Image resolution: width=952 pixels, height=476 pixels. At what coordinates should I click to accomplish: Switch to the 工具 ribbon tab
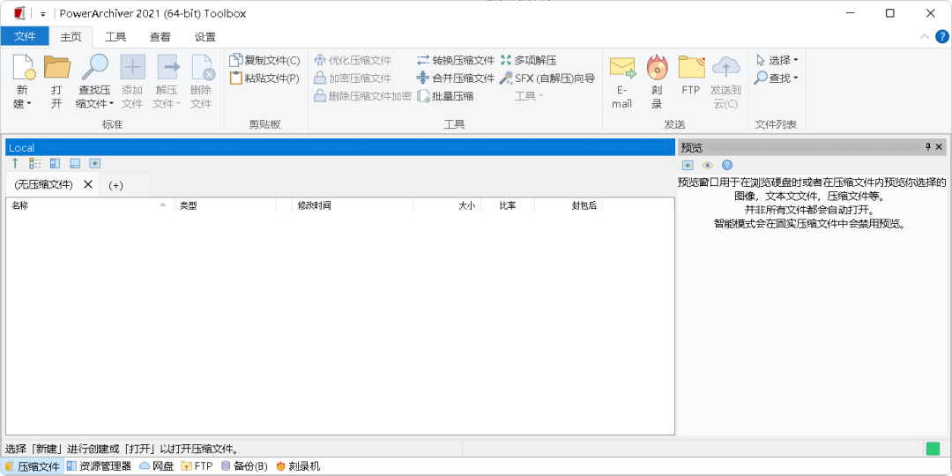point(115,36)
